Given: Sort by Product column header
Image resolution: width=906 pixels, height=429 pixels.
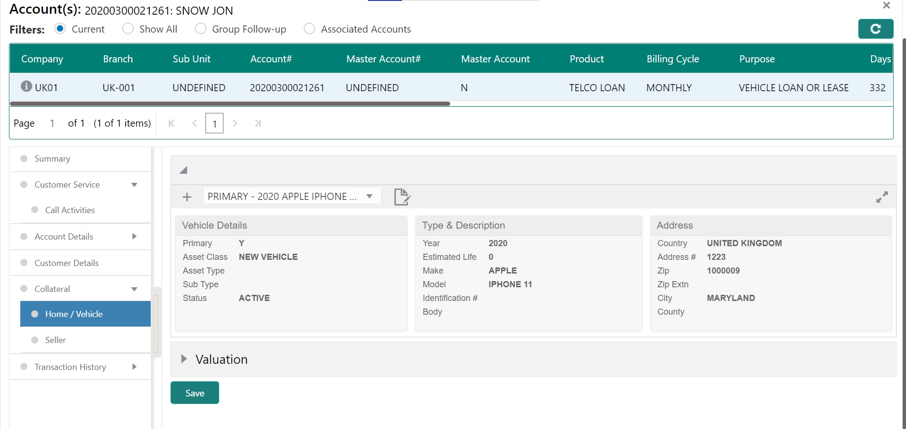Looking at the screenshot, I should 587,59.
